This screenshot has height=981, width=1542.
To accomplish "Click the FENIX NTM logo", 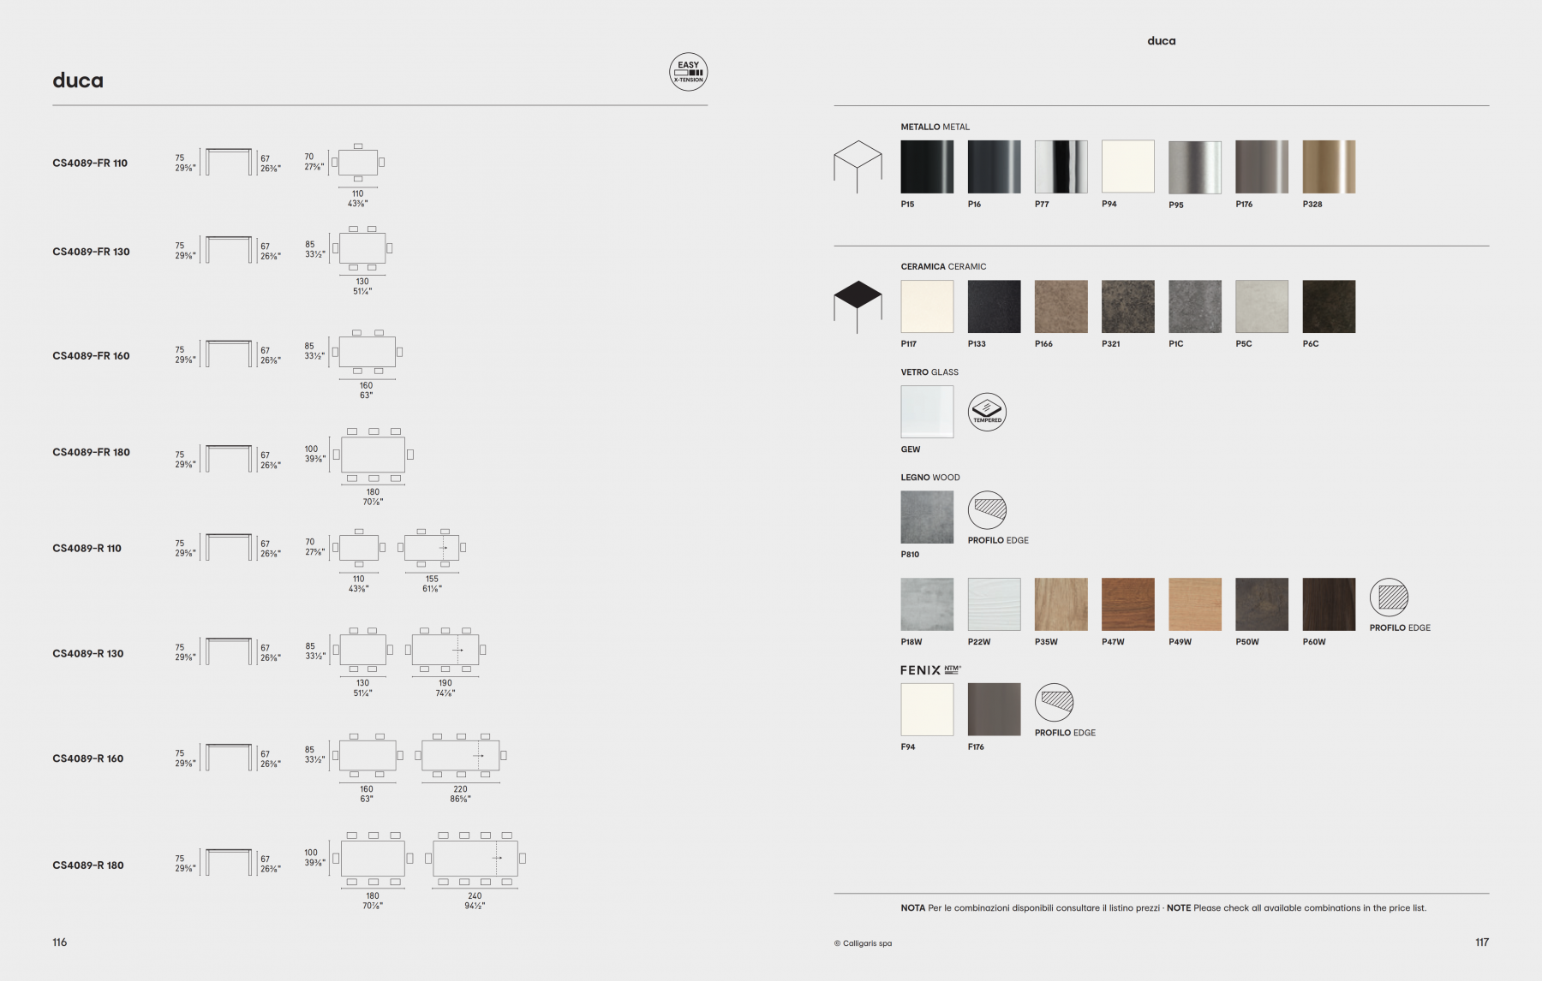I will point(930,670).
